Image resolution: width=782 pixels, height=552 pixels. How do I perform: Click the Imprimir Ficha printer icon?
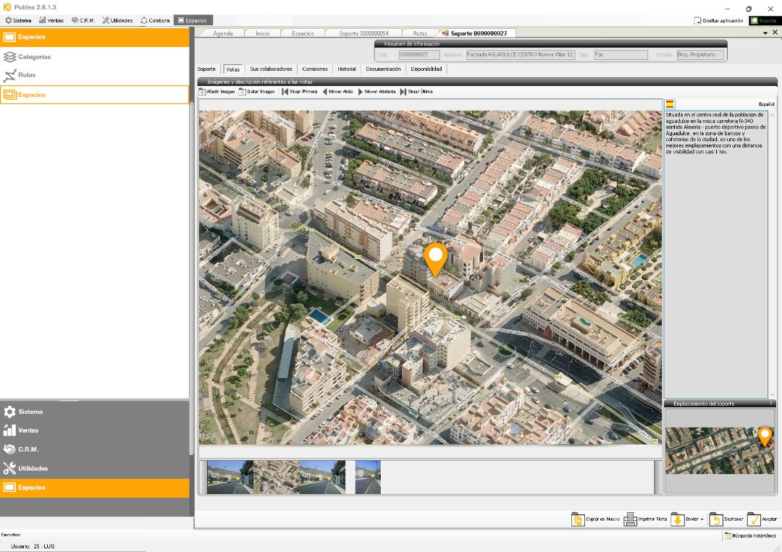pos(630,519)
